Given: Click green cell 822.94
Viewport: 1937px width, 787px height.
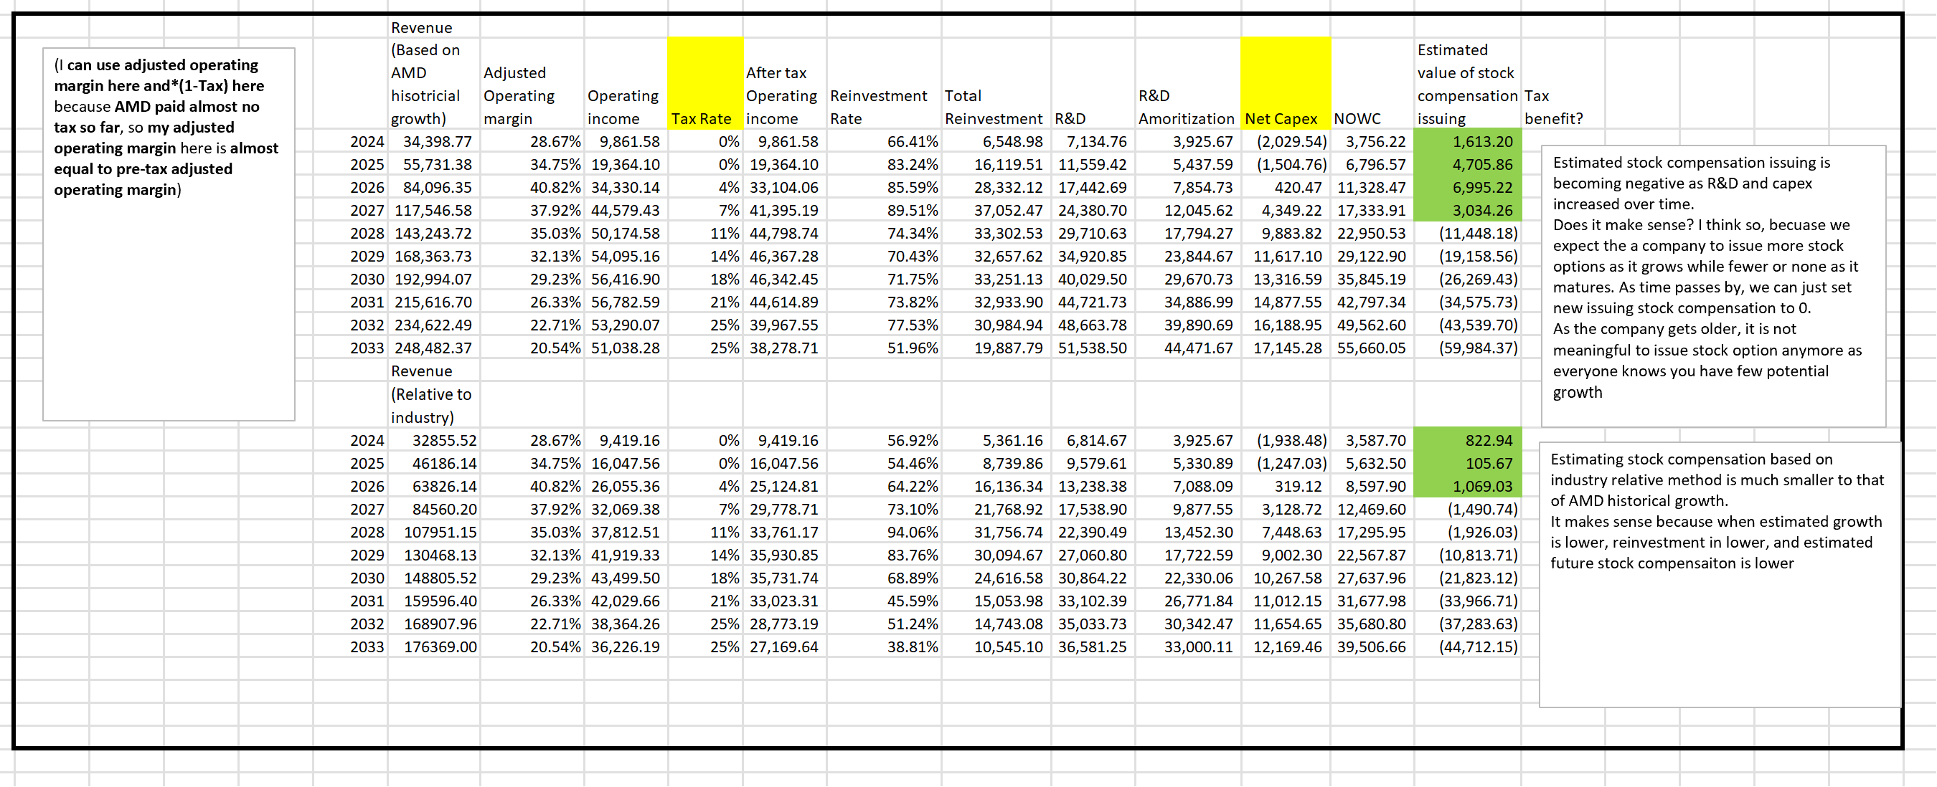Looking at the screenshot, I should pyautogui.click(x=1468, y=441).
